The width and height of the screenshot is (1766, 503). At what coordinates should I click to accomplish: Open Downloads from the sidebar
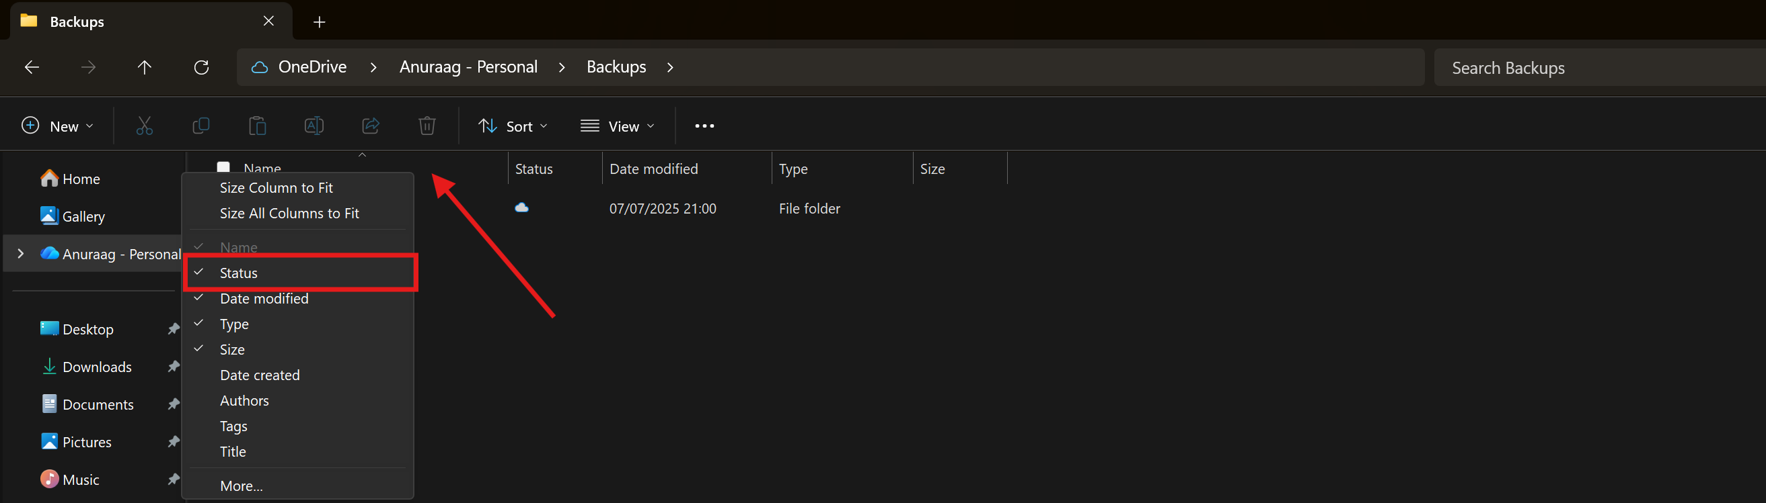coord(97,367)
